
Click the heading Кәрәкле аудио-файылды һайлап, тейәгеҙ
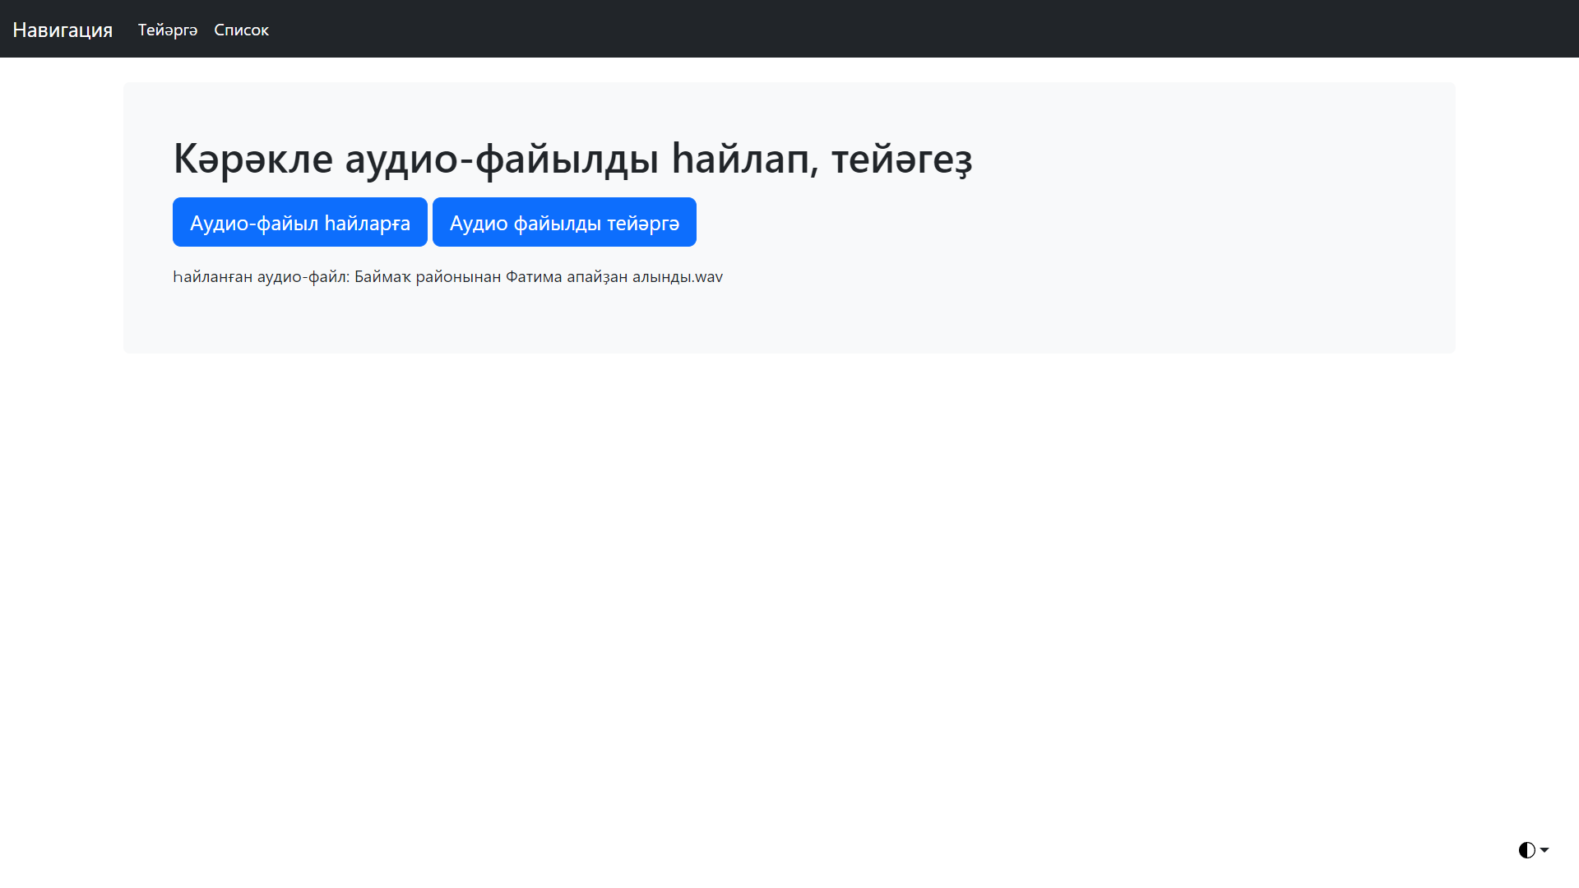click(x=572, y=158)
